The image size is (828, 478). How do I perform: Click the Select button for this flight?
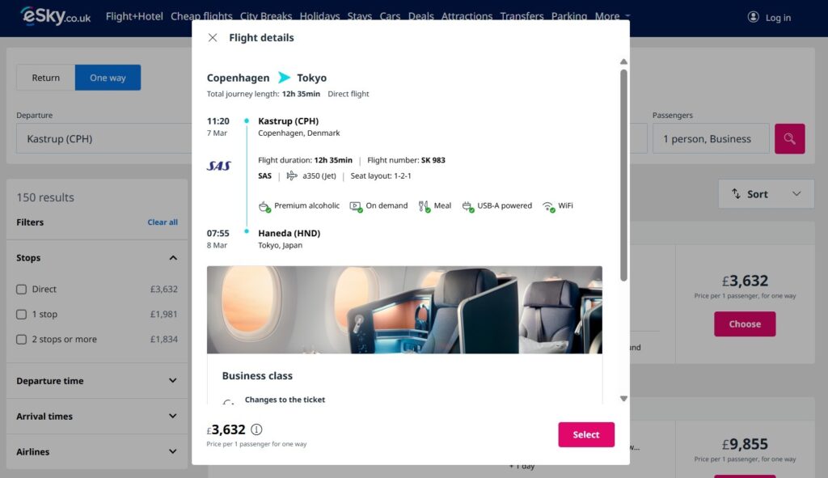(x=585, y=434)
